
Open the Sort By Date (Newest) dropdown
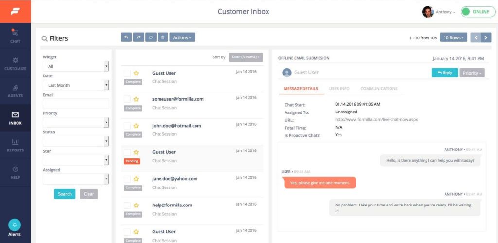(246, 57)
